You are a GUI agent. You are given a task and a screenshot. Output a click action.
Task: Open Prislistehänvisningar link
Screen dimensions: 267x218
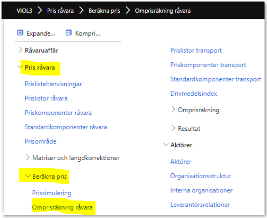coord(53,84)
